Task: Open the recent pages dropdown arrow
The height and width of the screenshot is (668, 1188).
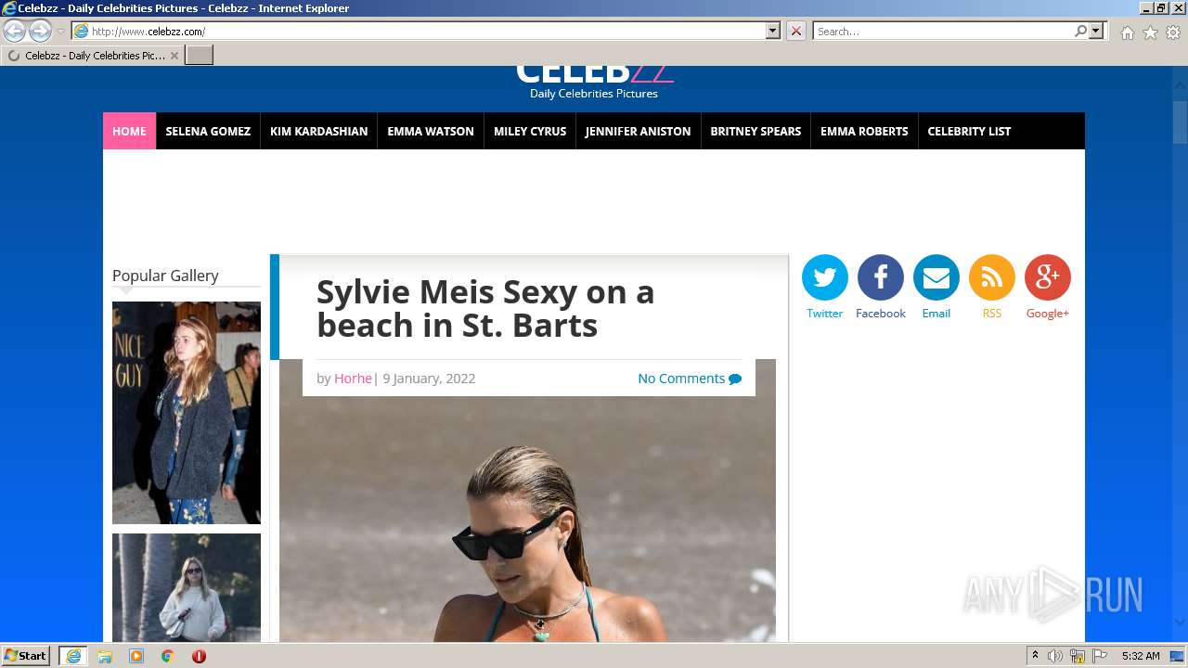Action: coord(60,32)
